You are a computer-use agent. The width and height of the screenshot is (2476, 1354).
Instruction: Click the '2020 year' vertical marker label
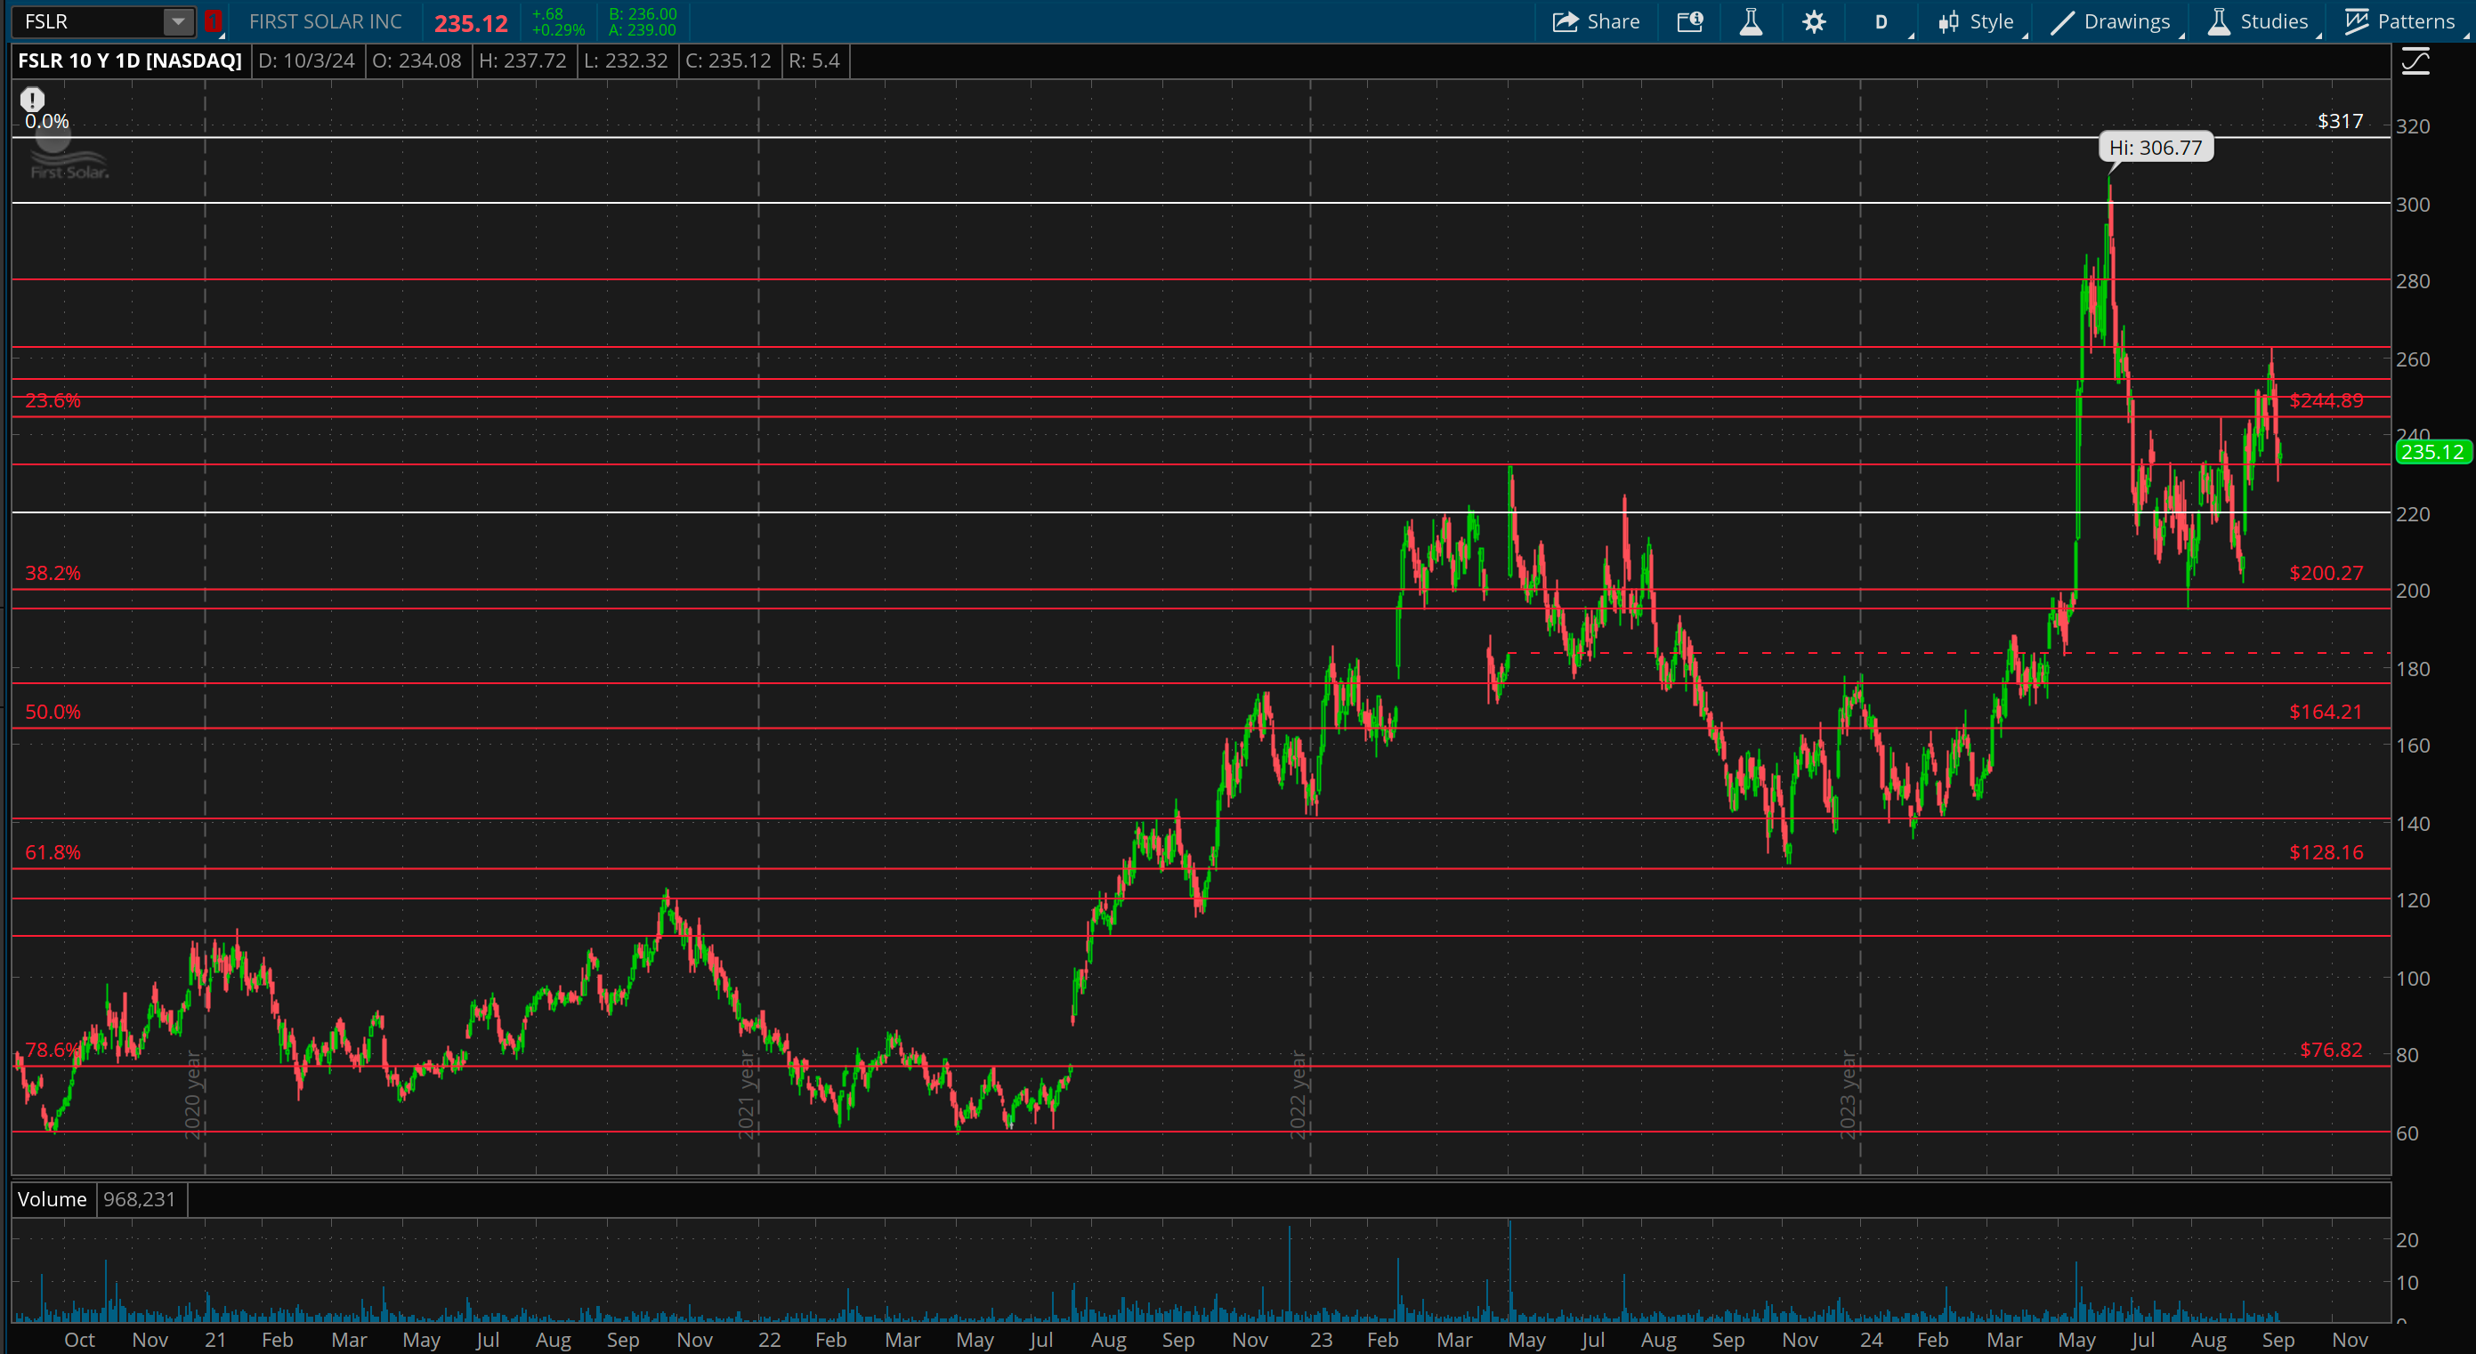[192, 1095]
